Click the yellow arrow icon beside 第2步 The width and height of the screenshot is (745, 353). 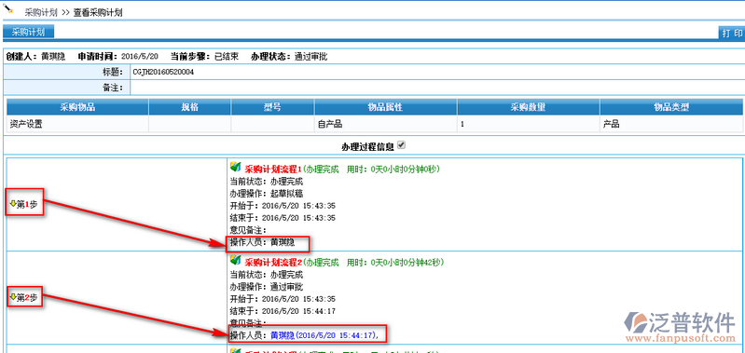tap(13, 296)
